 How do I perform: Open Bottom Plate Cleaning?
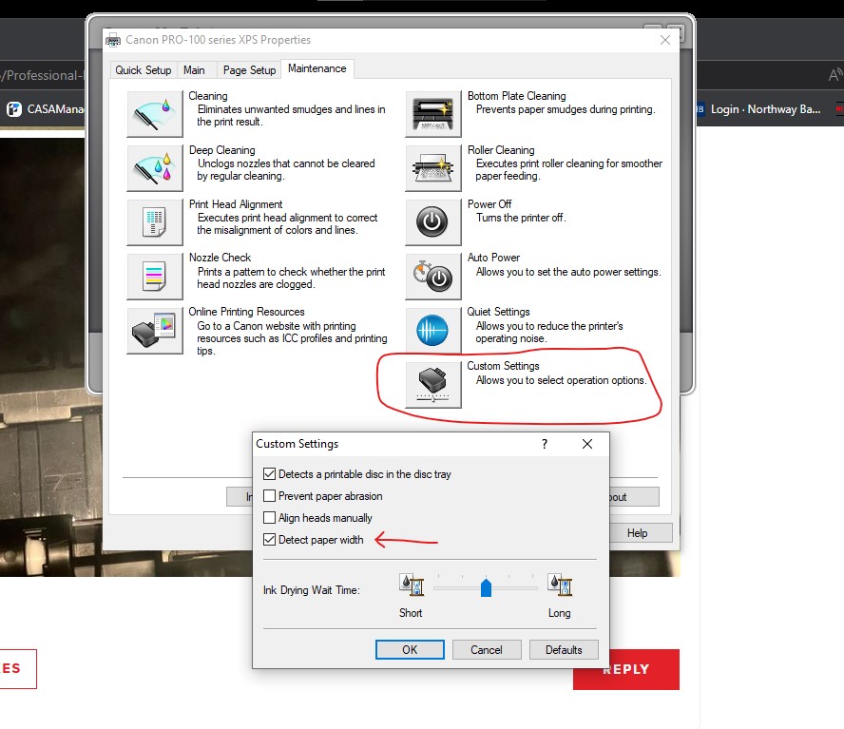432,113
